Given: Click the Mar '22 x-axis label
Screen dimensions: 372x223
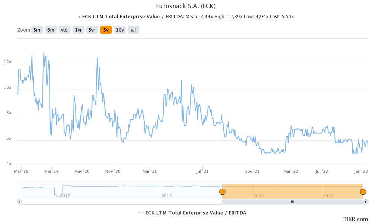Looking at the screenshot, I should (x=291, y=171).
